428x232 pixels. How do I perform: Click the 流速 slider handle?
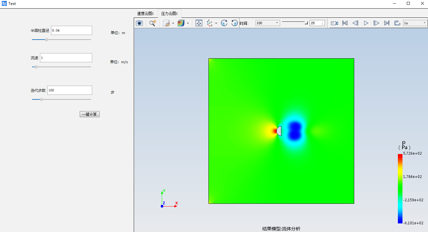(x=36, y=67)
